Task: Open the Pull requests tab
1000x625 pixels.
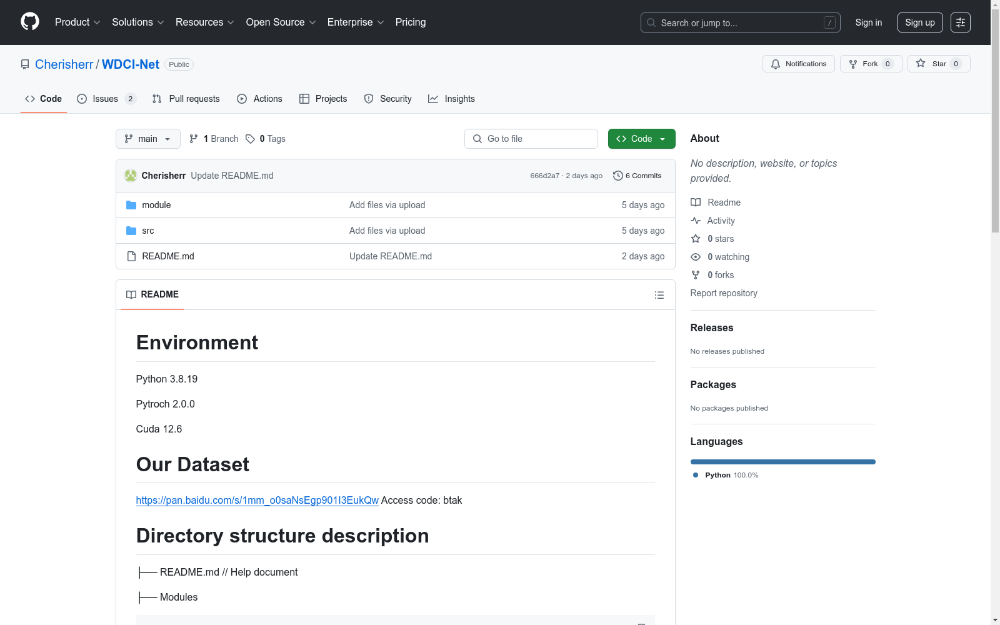Action: (186, 99)
